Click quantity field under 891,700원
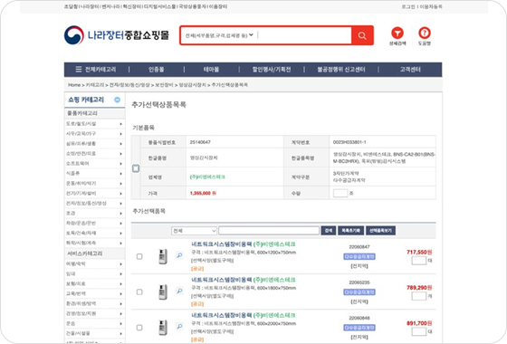The width and height of the screenshot is (507, 344). pyautogui.click(x=419, y=331)
